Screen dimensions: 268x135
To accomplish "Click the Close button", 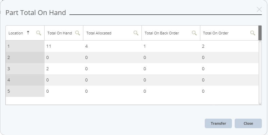I will pyautogui.click(x=248, y=123).
